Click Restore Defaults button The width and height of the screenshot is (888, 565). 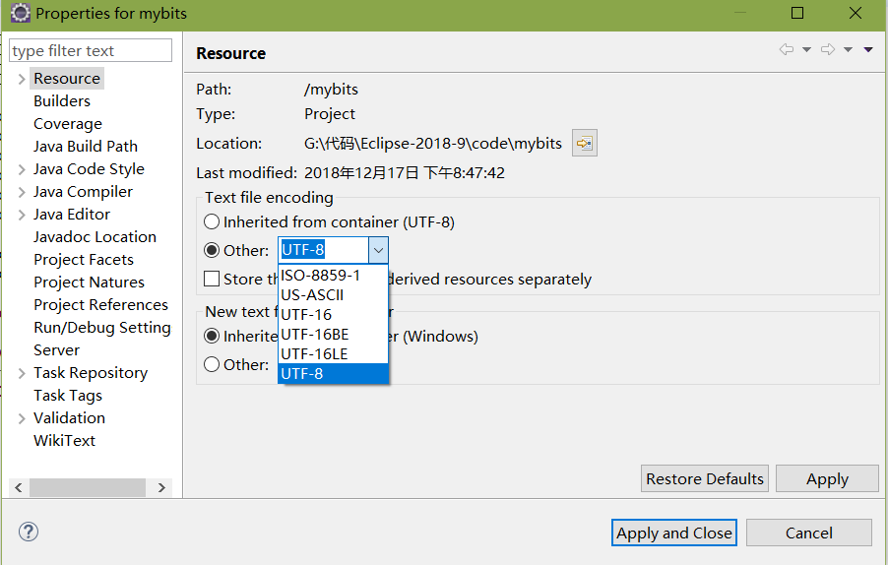click(x=705, y=479)
